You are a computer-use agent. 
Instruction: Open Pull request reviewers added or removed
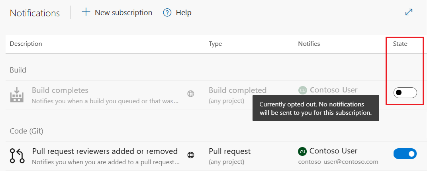coord(105,151)
